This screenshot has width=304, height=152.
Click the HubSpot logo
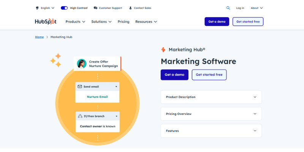point(46,22)
